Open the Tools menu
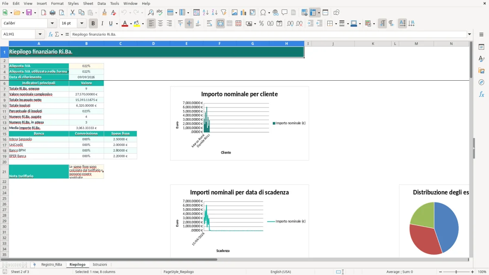Viewport: 489px width, 275px height. pyautogui.click(x=115, y=3)
